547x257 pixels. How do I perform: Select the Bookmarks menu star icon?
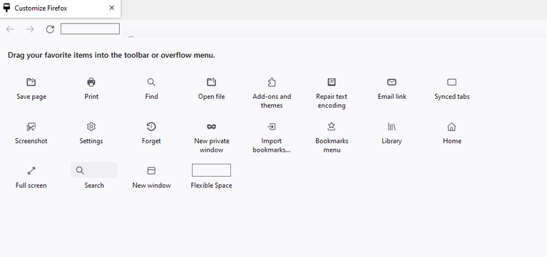332,127
